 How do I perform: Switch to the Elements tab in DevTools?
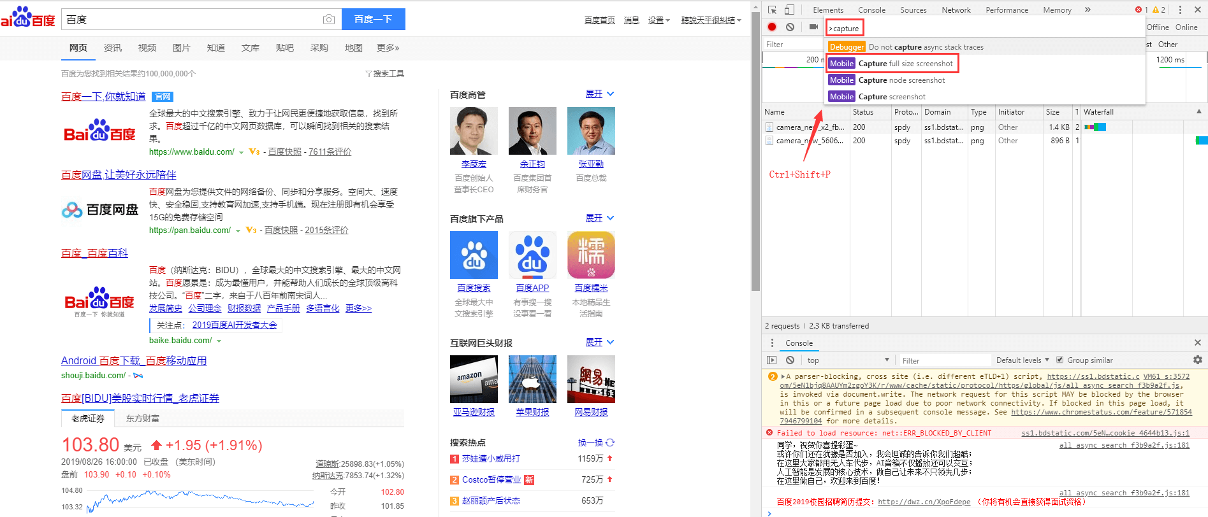point(828,10)
